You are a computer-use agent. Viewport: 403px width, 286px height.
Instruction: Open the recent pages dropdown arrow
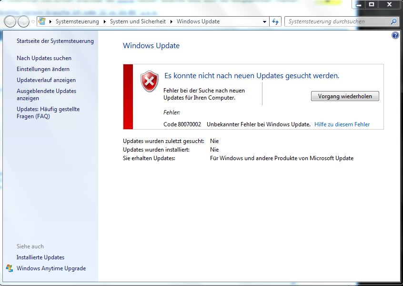(x=33, y=22)
